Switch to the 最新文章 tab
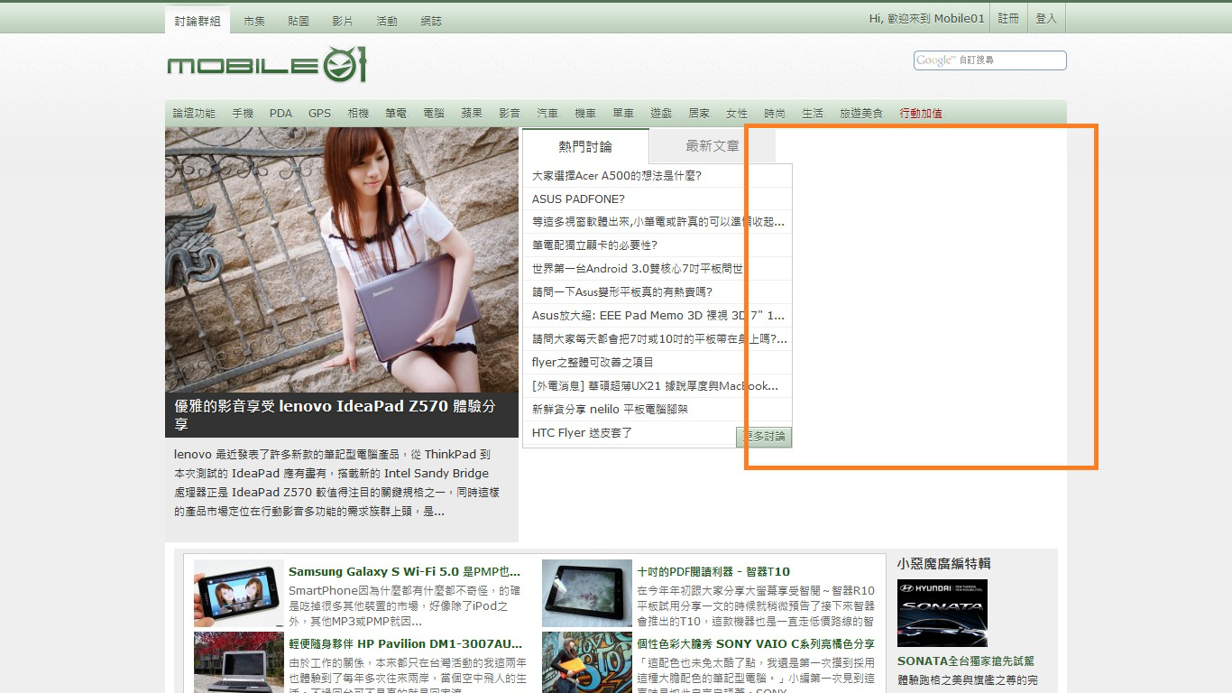The width and height of the screenshot is (1232, 693). (712, 146)
